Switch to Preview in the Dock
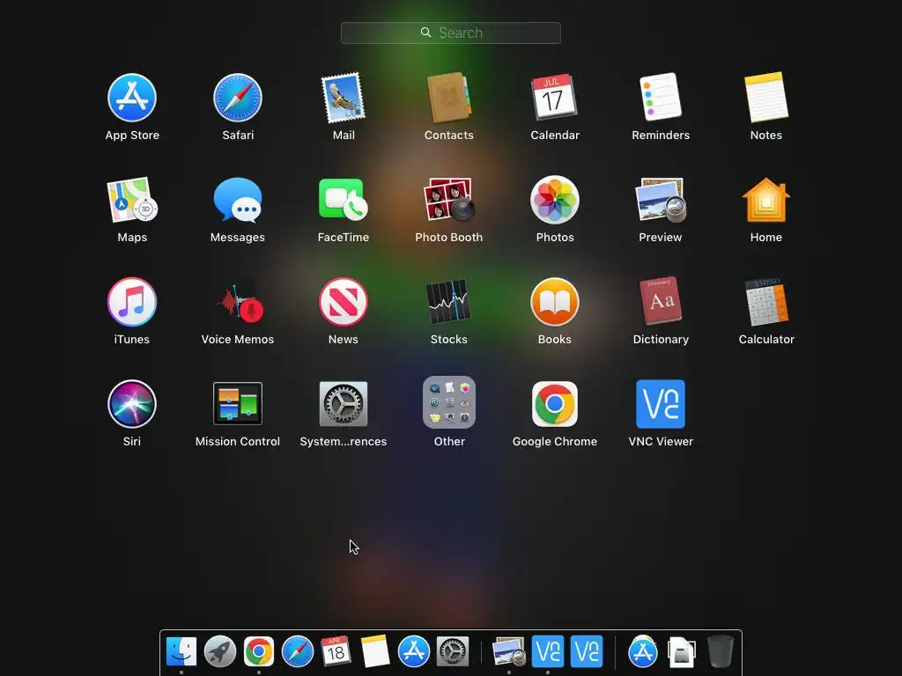This screenshot has width=902, height=676. [509, 651]
